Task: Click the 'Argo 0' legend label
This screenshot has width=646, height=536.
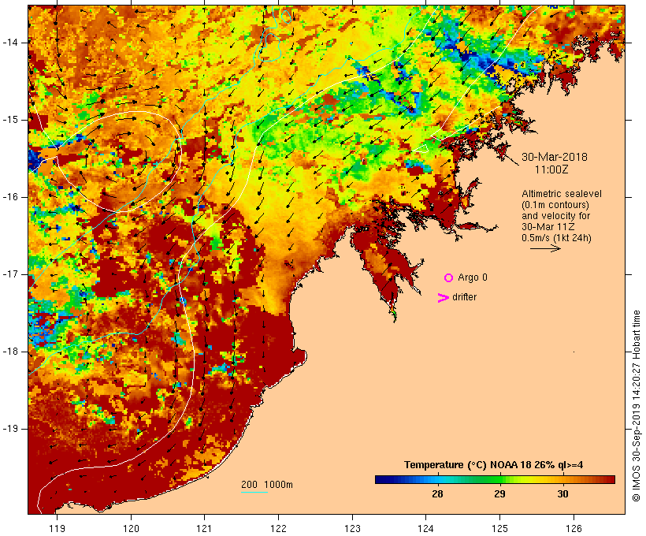Action: (473, 277)
